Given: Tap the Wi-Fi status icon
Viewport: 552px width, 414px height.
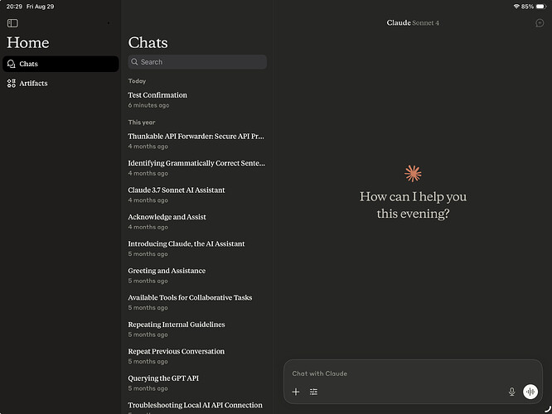Looking at the screenshot, I should point(516,7).
